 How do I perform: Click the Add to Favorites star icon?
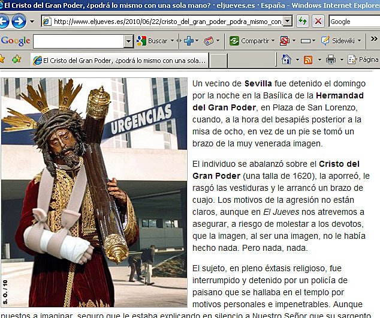[x=16, y=59]
